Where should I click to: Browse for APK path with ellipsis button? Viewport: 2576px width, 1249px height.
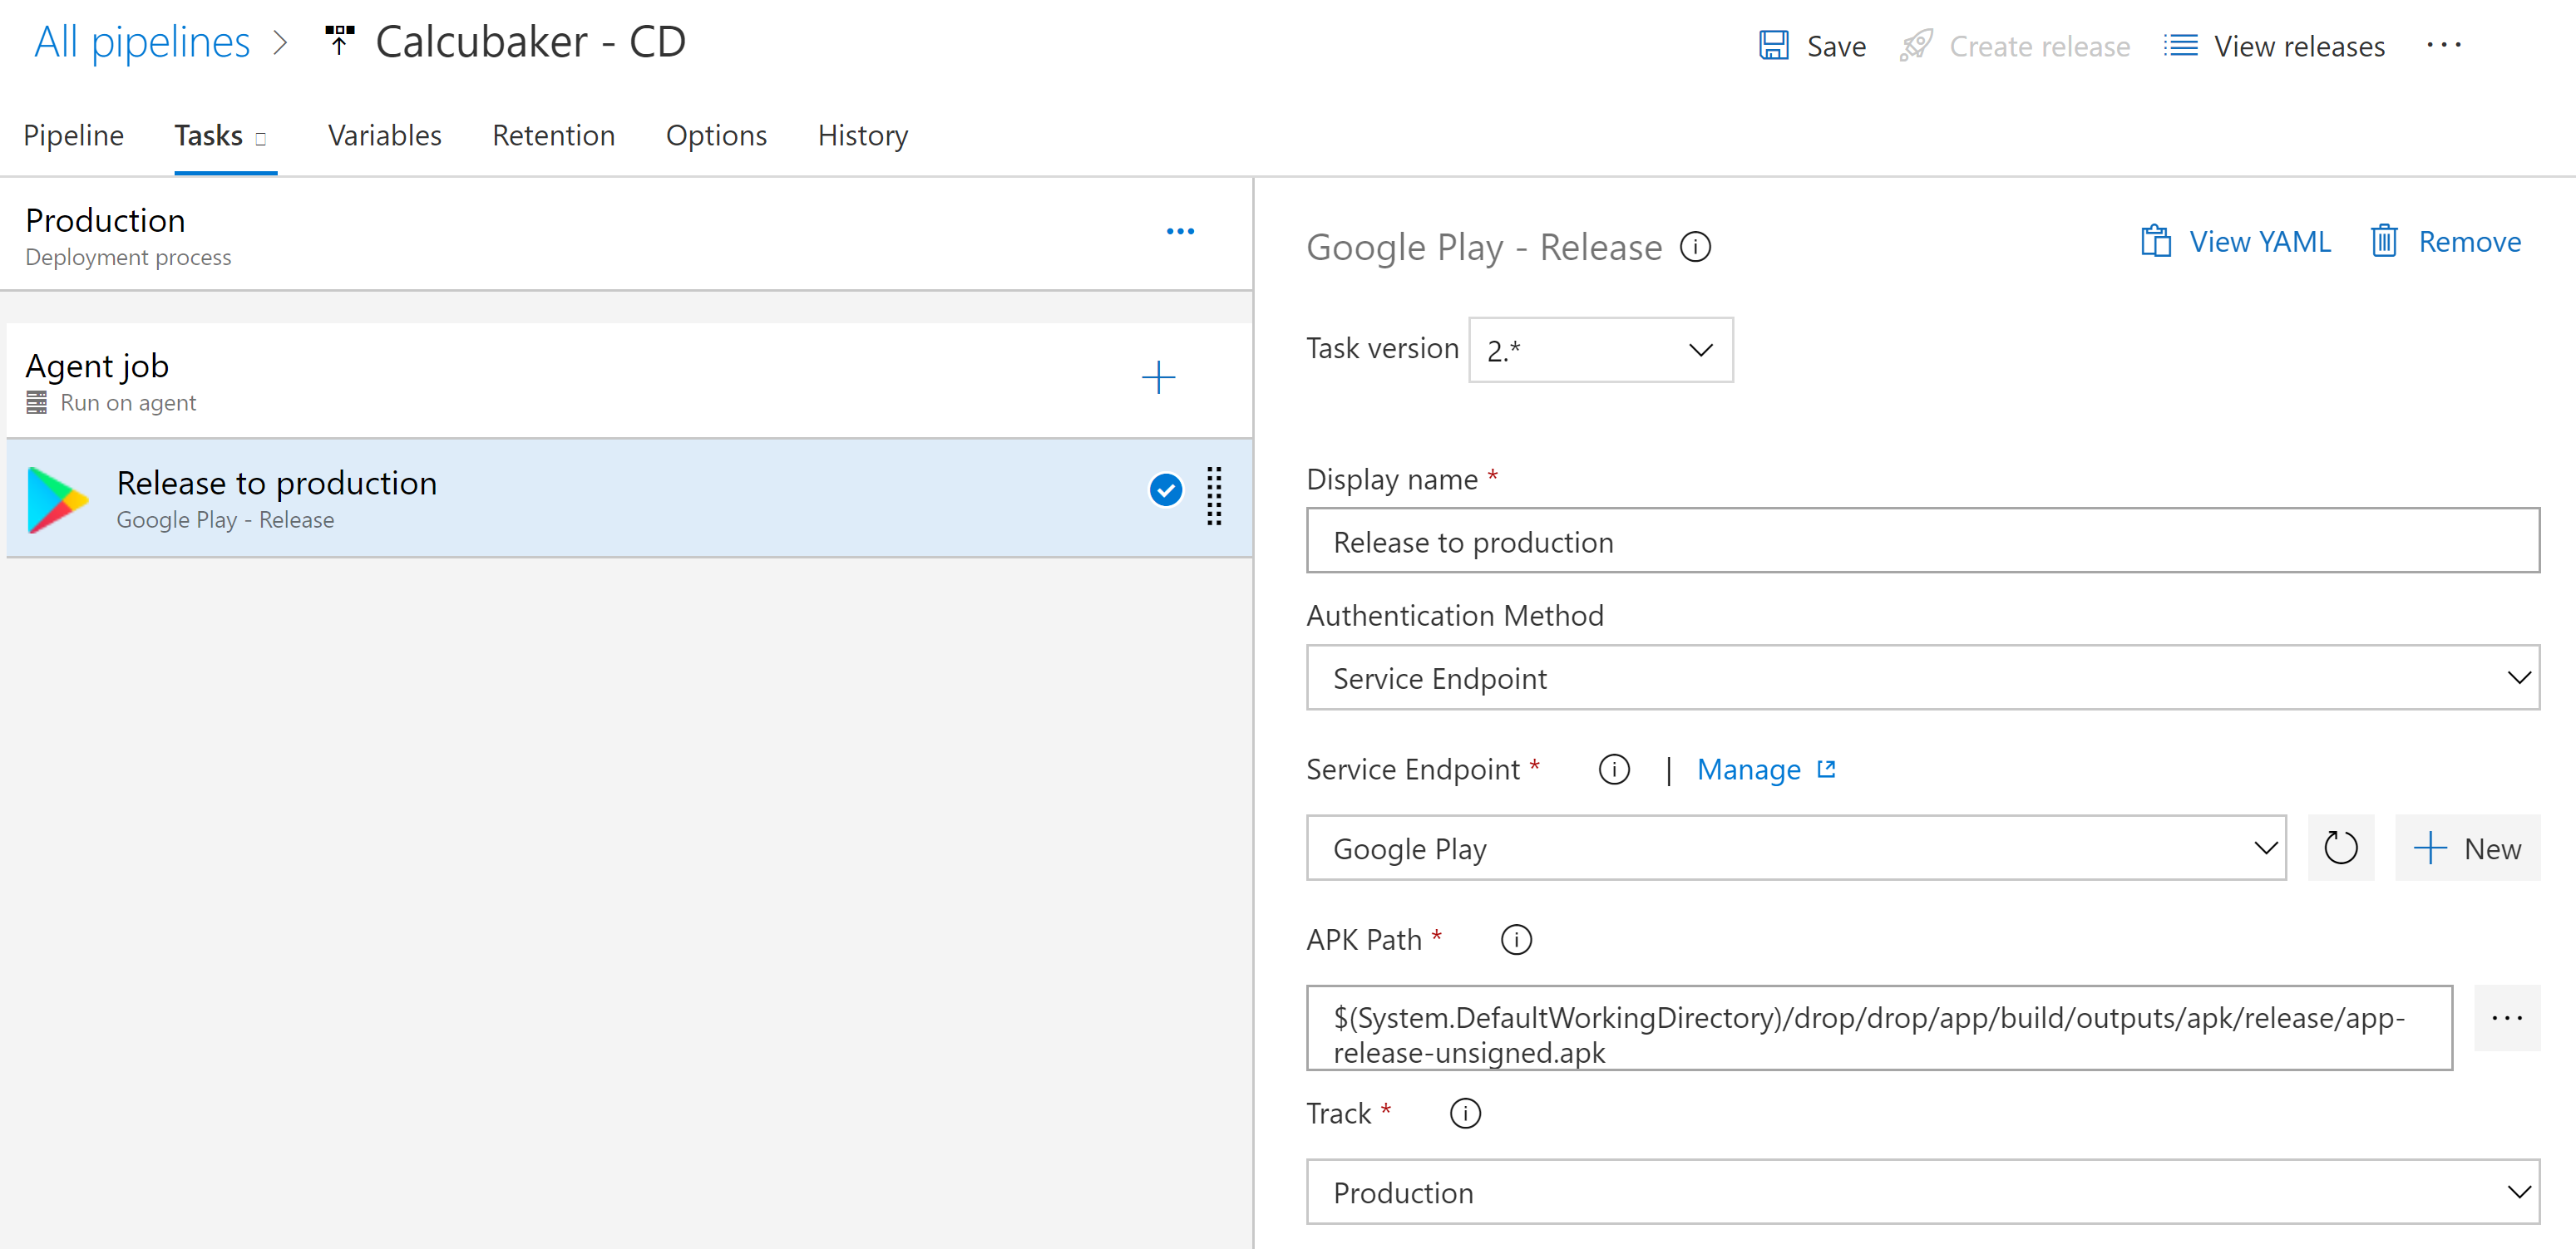[x=2507, y=1018]
